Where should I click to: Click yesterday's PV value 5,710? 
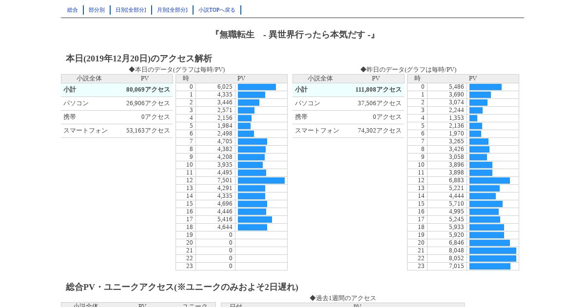456,204
